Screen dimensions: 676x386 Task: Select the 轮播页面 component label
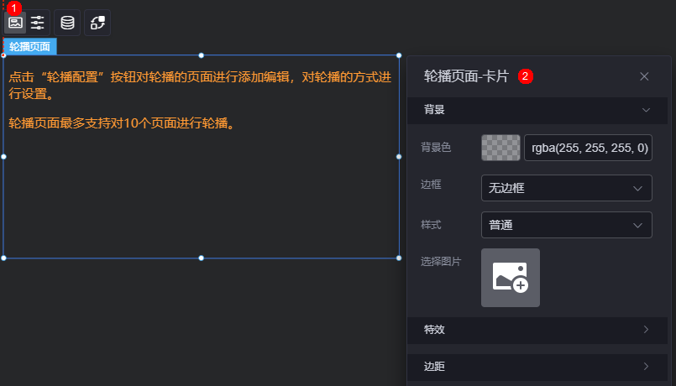pyautogui.click(x=29, y=46)
